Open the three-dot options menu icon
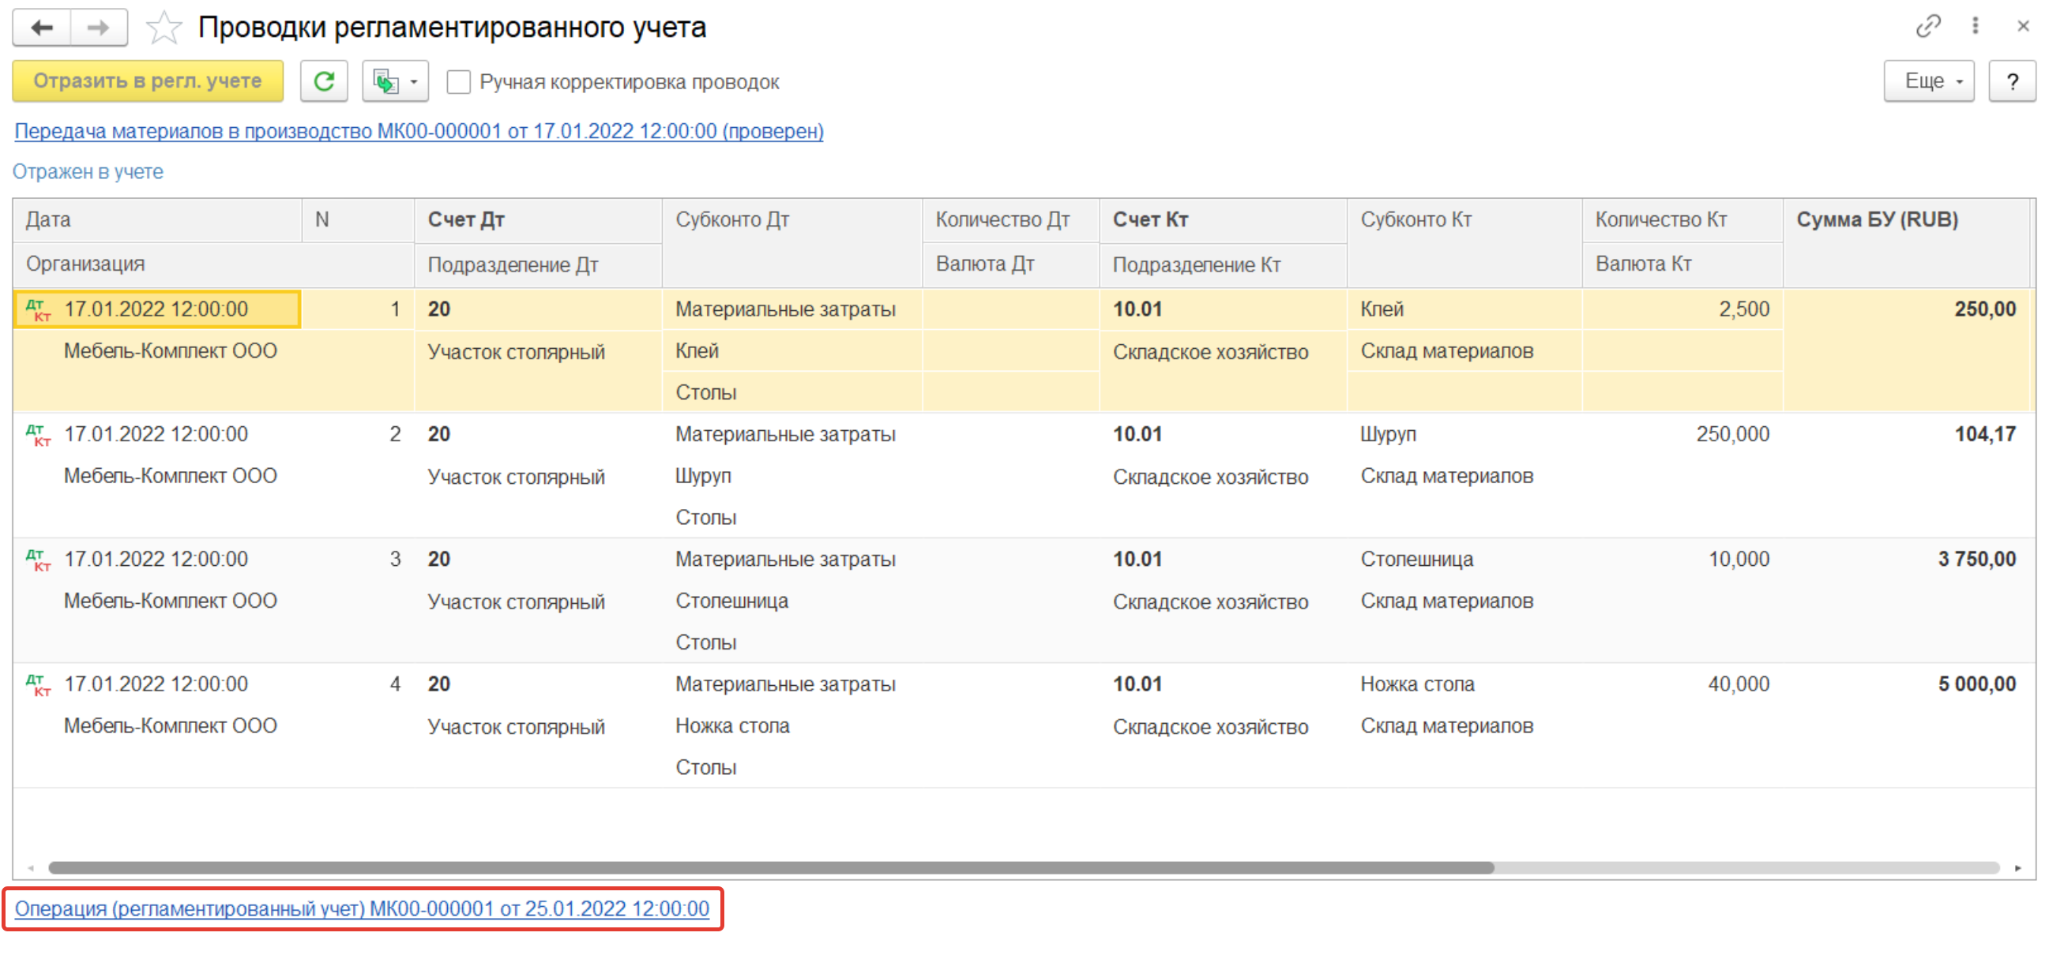The height and width of the screenshot is (955, 2049). point(1975,26)
